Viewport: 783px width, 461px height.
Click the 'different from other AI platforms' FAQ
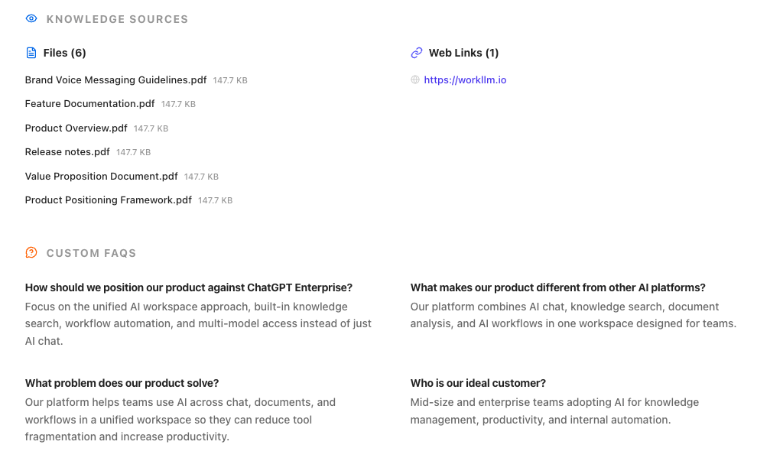click(557, 287)
